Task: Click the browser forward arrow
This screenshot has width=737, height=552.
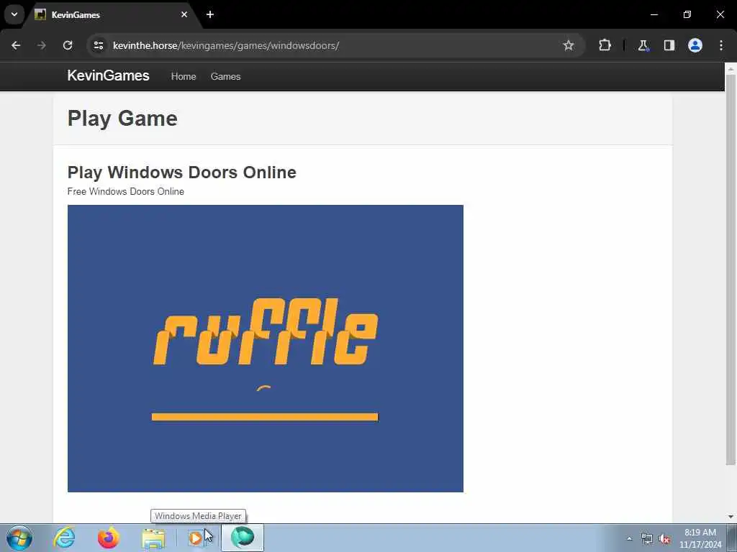Action: 42,45
